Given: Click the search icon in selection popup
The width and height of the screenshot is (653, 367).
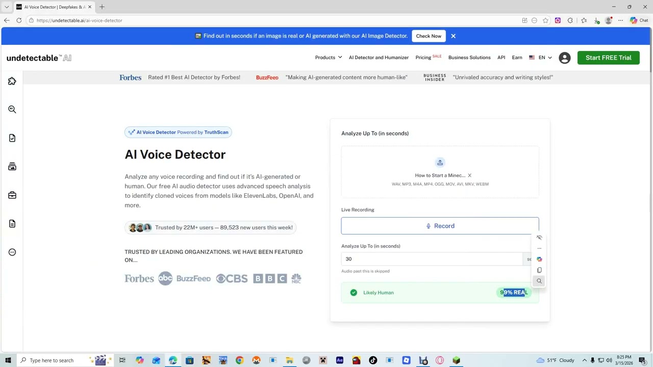Looking at the screenshot, I should [539, 281].
